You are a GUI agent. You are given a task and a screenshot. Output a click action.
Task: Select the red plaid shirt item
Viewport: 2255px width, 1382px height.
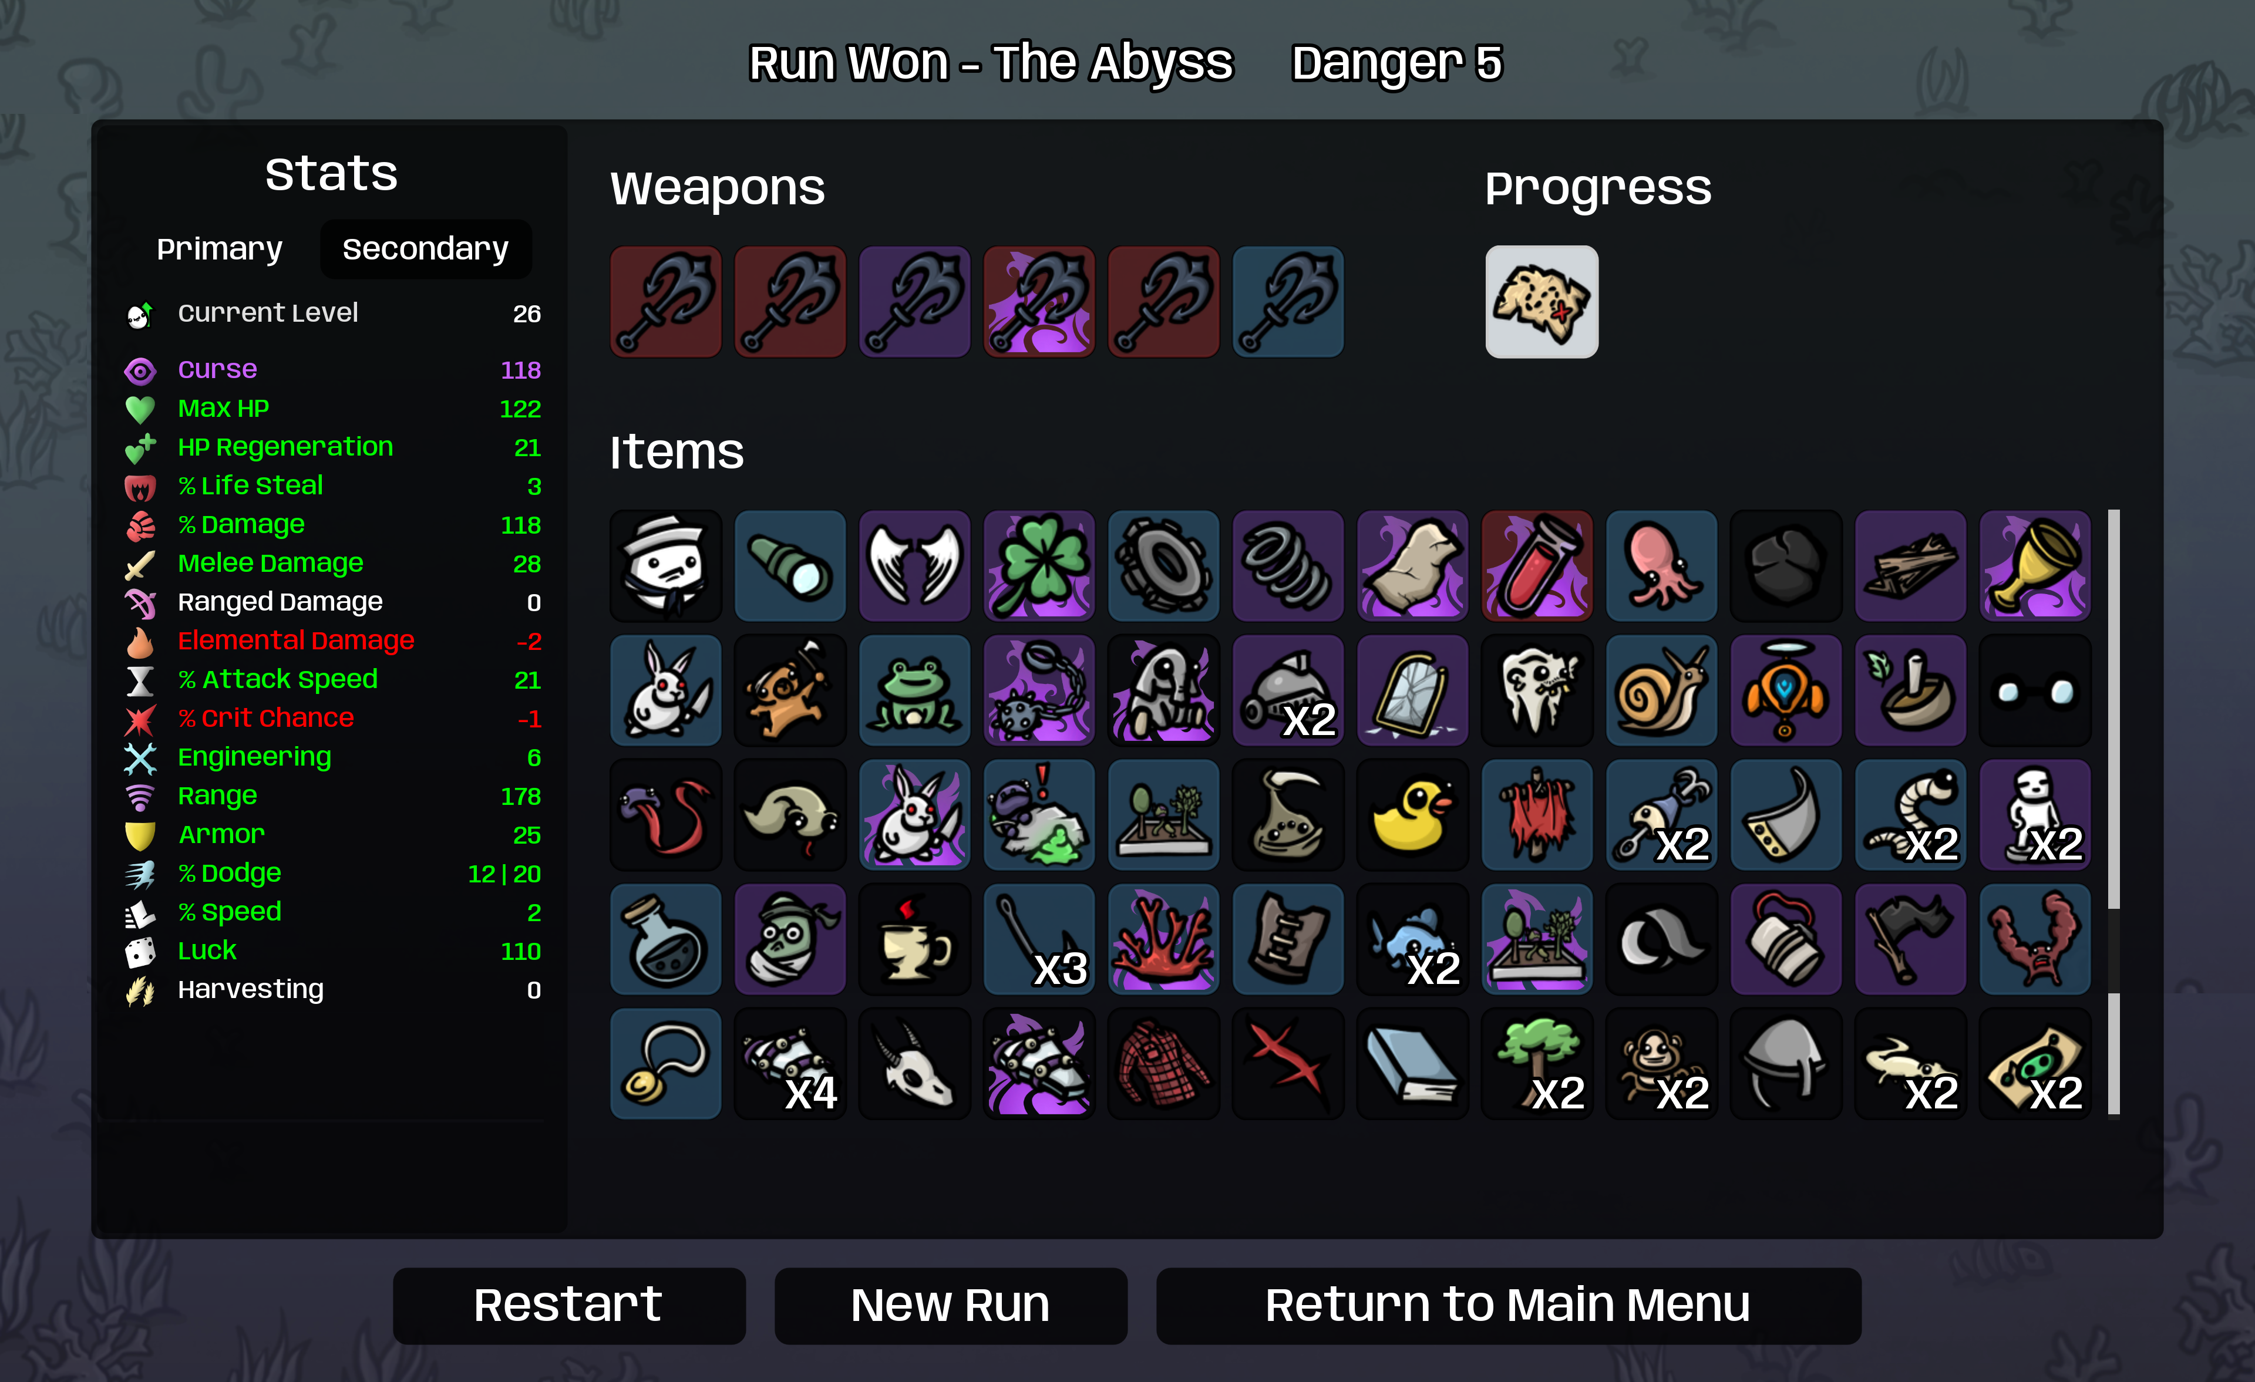(1163, 1063)
